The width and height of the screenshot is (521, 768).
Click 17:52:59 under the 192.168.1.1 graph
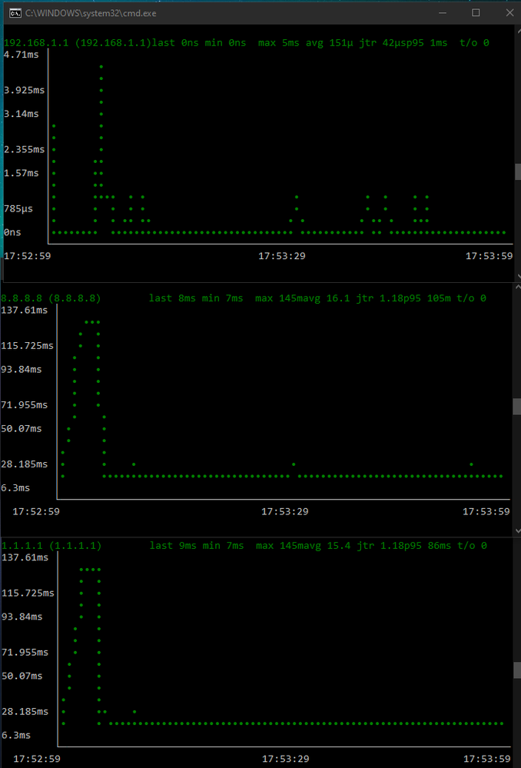click(x=27, y=256)
